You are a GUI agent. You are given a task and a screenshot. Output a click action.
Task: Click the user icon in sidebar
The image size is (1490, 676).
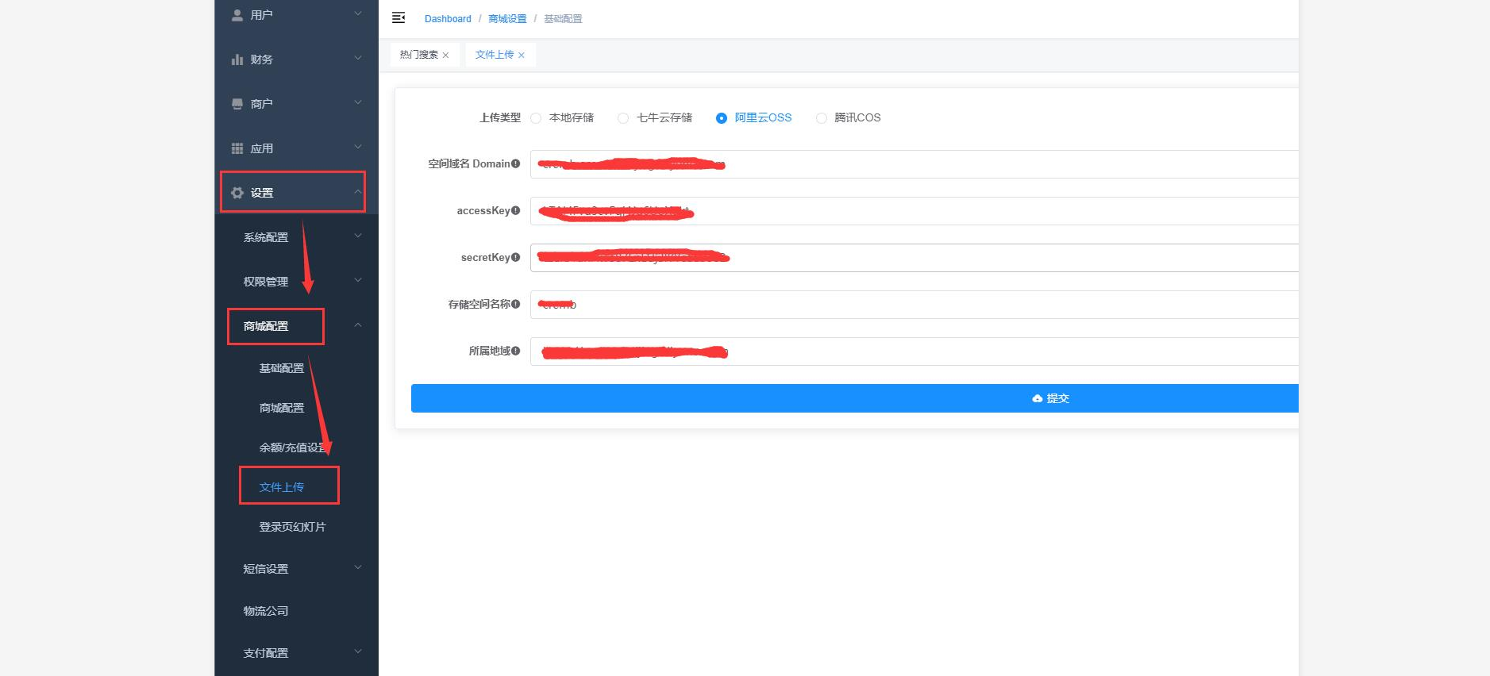point(237,15)
